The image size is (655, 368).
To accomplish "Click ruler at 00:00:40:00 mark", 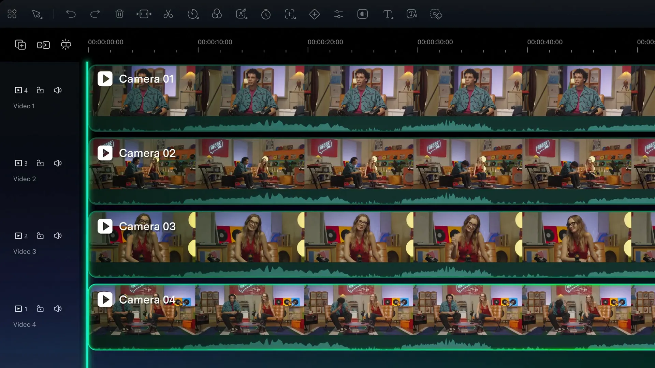I will point(545,42).
